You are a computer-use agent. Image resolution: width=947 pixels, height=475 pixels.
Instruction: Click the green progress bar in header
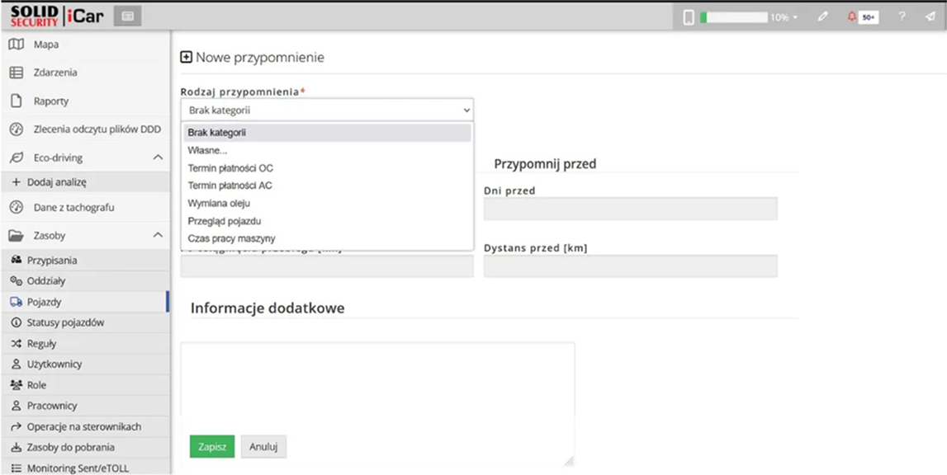coord(733,17)
